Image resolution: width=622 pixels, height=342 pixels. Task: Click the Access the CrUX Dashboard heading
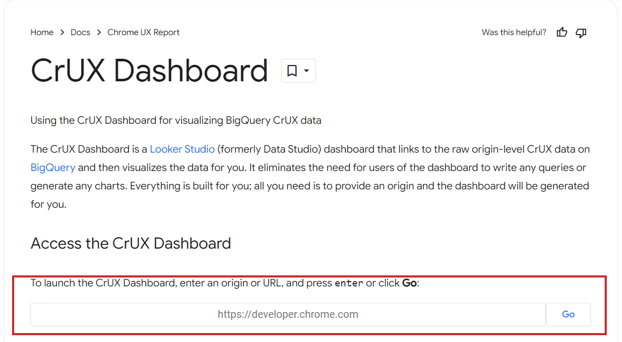[x=131, y=243]
